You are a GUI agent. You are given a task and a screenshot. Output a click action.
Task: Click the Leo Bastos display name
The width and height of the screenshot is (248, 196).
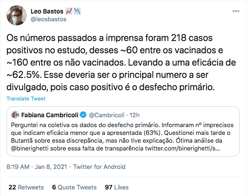coord(47,11)
